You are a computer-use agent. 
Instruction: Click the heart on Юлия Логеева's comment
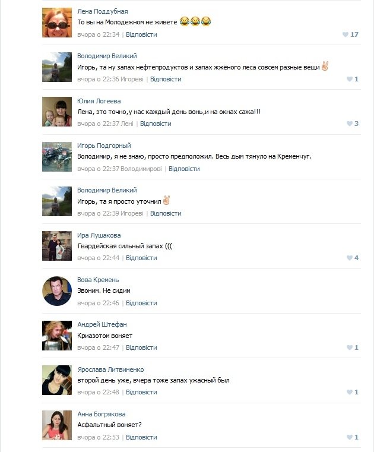pyautogui.click(x=348, y=124)
